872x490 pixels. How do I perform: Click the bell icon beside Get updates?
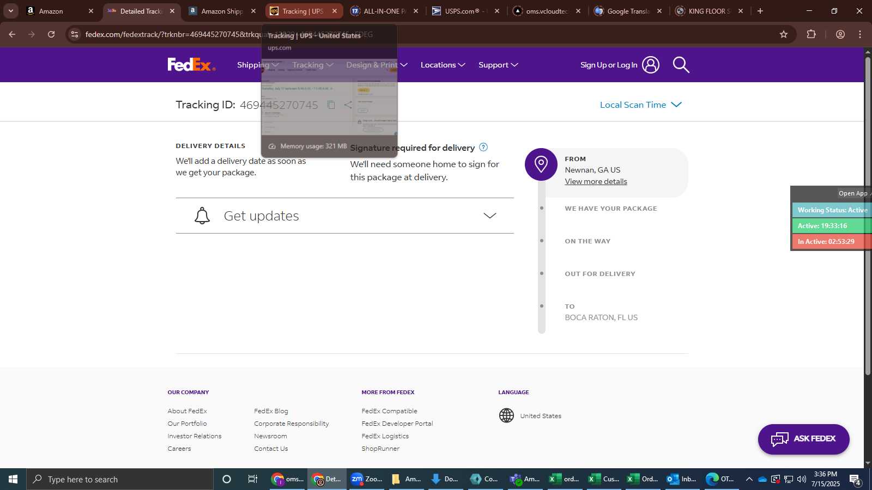coord(202,216)
